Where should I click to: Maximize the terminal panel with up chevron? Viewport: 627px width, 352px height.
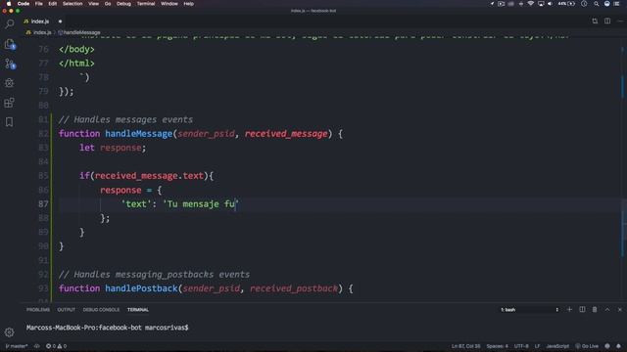(x=607, y=309)
